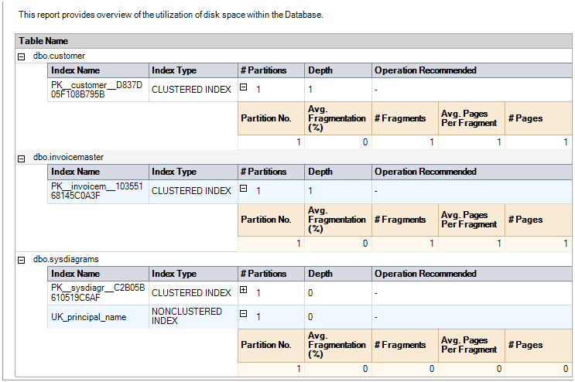Collapse the dbo.customer table group
The image size is (575, 382).
click(x=21, y=56)
